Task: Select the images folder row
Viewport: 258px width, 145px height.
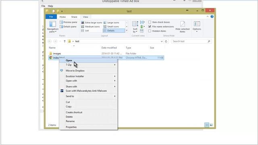Action: pos(106,54)
